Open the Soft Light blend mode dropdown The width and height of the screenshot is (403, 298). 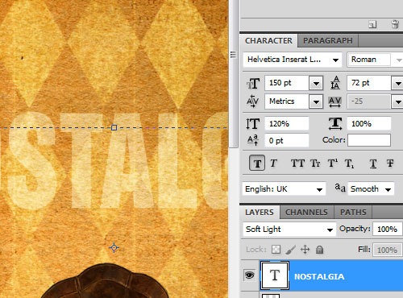[289, 230]
